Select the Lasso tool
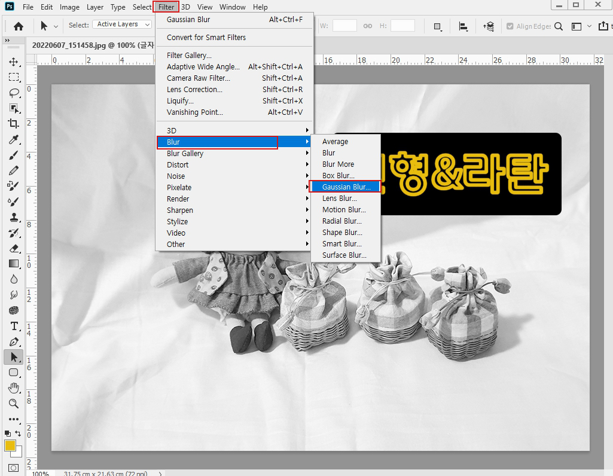 click(14, 93)
